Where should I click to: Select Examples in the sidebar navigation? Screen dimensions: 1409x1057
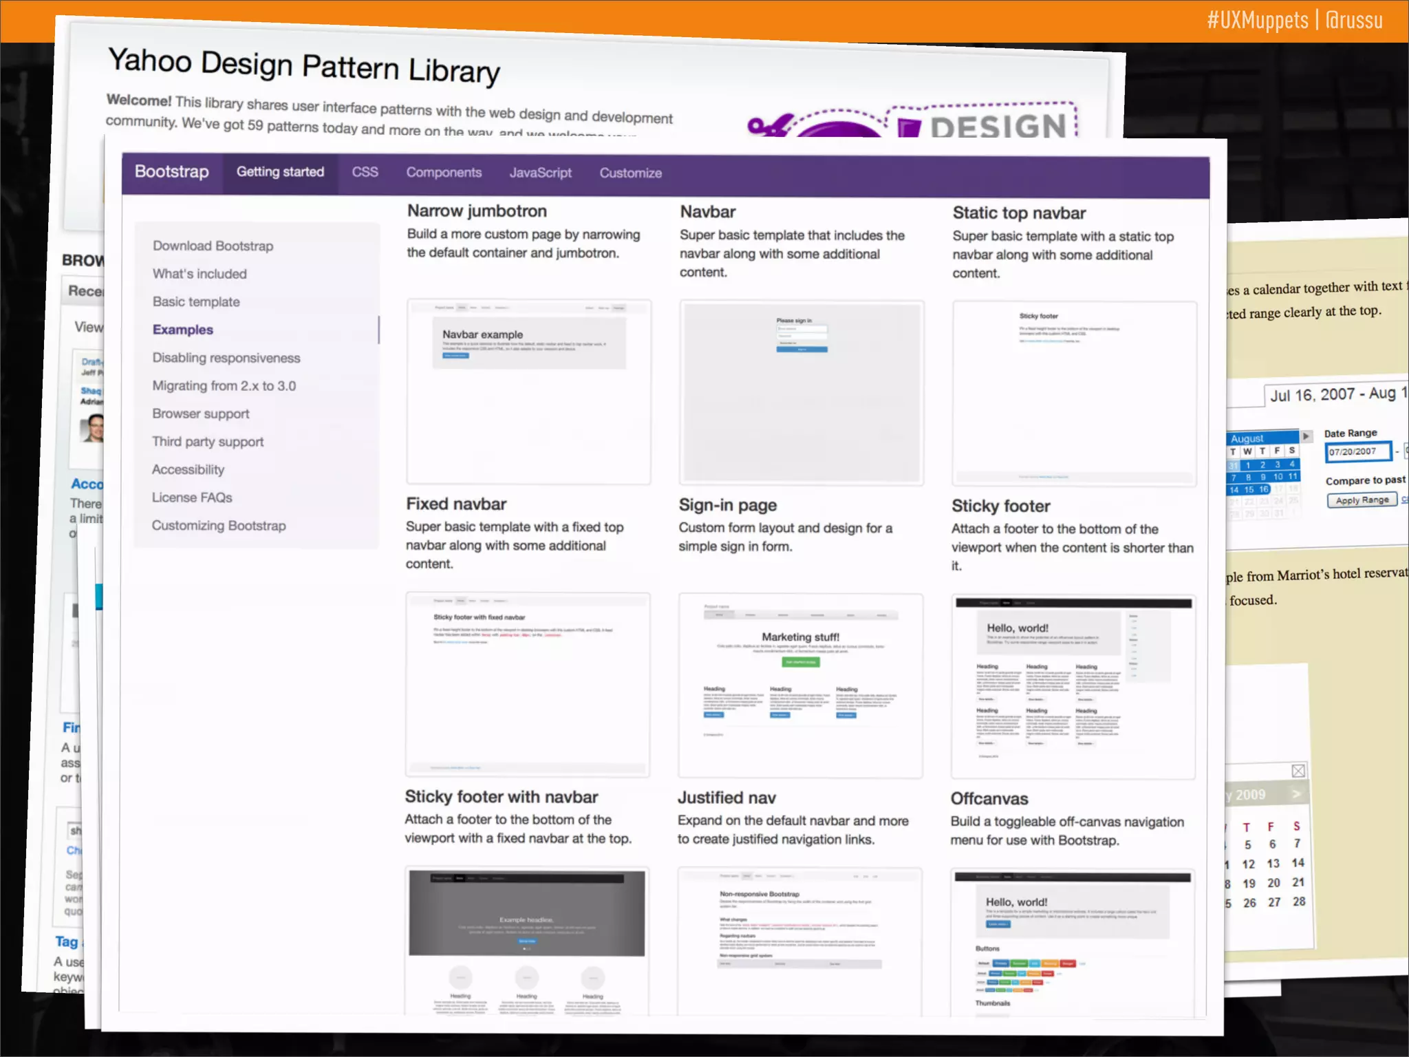[183, 330]
